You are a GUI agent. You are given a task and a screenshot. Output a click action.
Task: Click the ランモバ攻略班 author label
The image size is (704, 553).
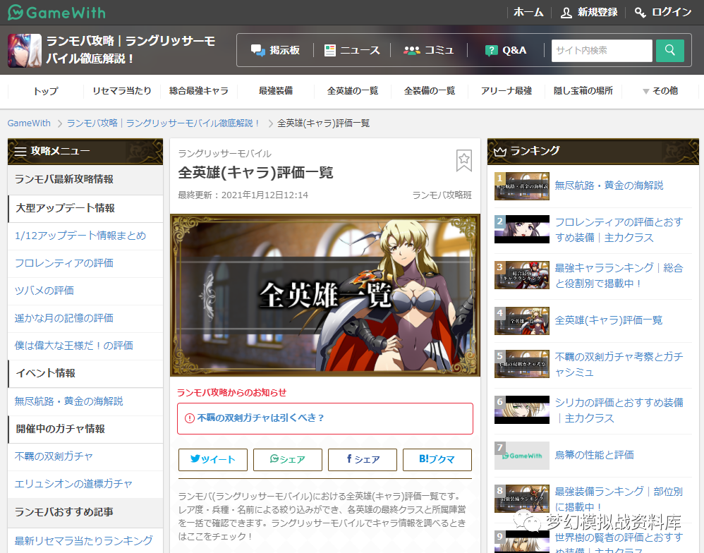442,195
